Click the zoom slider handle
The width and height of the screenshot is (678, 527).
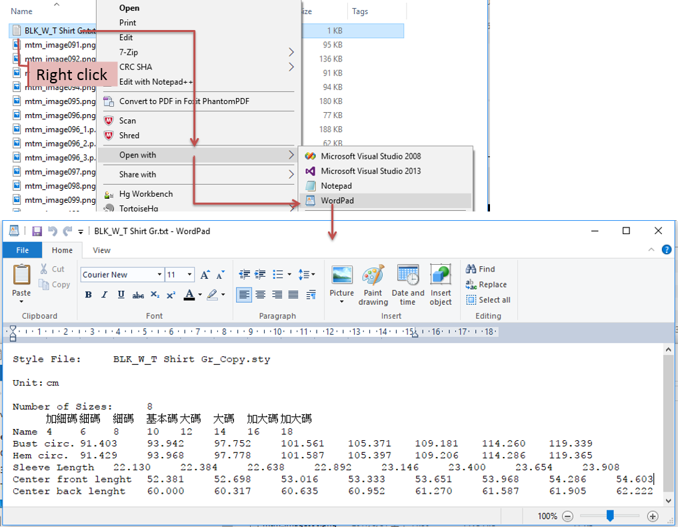point(609,516)
